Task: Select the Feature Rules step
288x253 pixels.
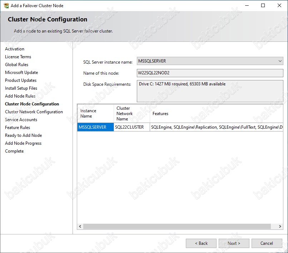Action: pos(18,128)
